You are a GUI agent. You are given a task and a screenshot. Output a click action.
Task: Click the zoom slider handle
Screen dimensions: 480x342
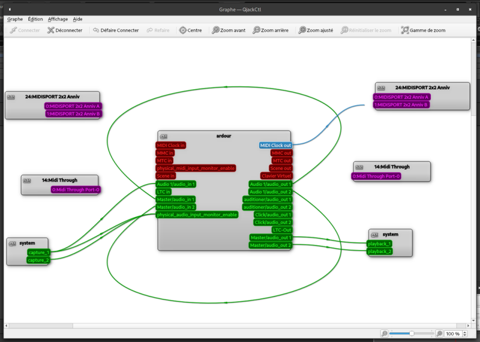[412, 334]
